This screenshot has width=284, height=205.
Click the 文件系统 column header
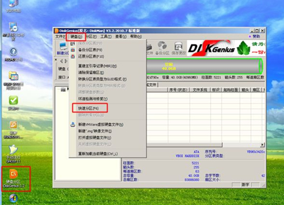pos(200,90)
